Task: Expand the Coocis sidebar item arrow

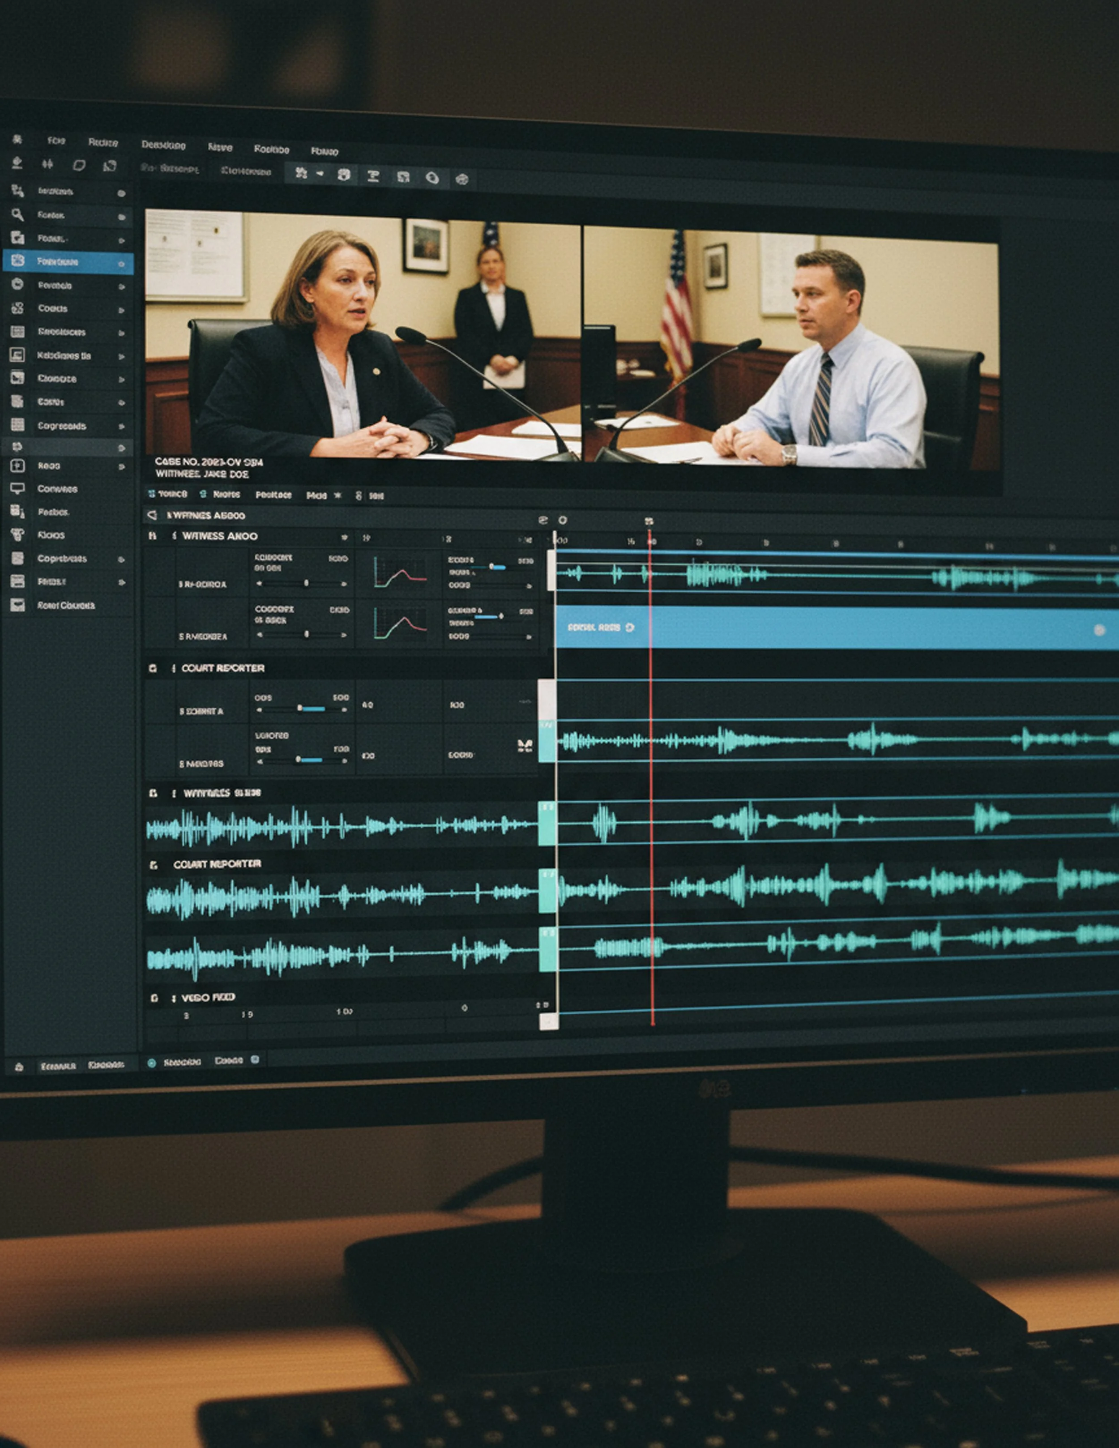Action: [121, 310]
